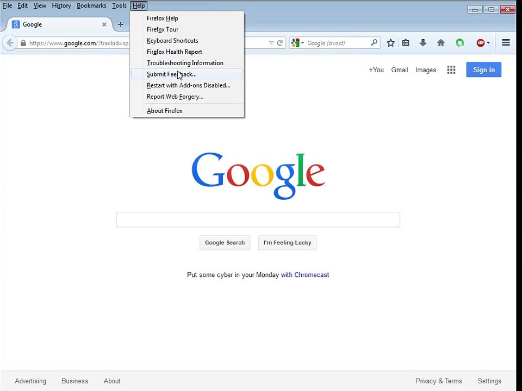Go to home page icon

[441, 43]
